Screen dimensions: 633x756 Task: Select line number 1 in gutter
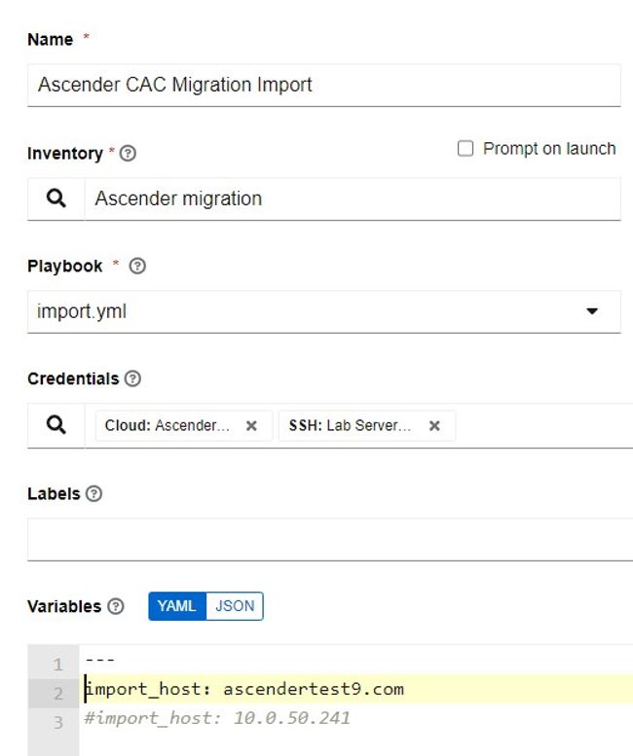tap(57, 665)
